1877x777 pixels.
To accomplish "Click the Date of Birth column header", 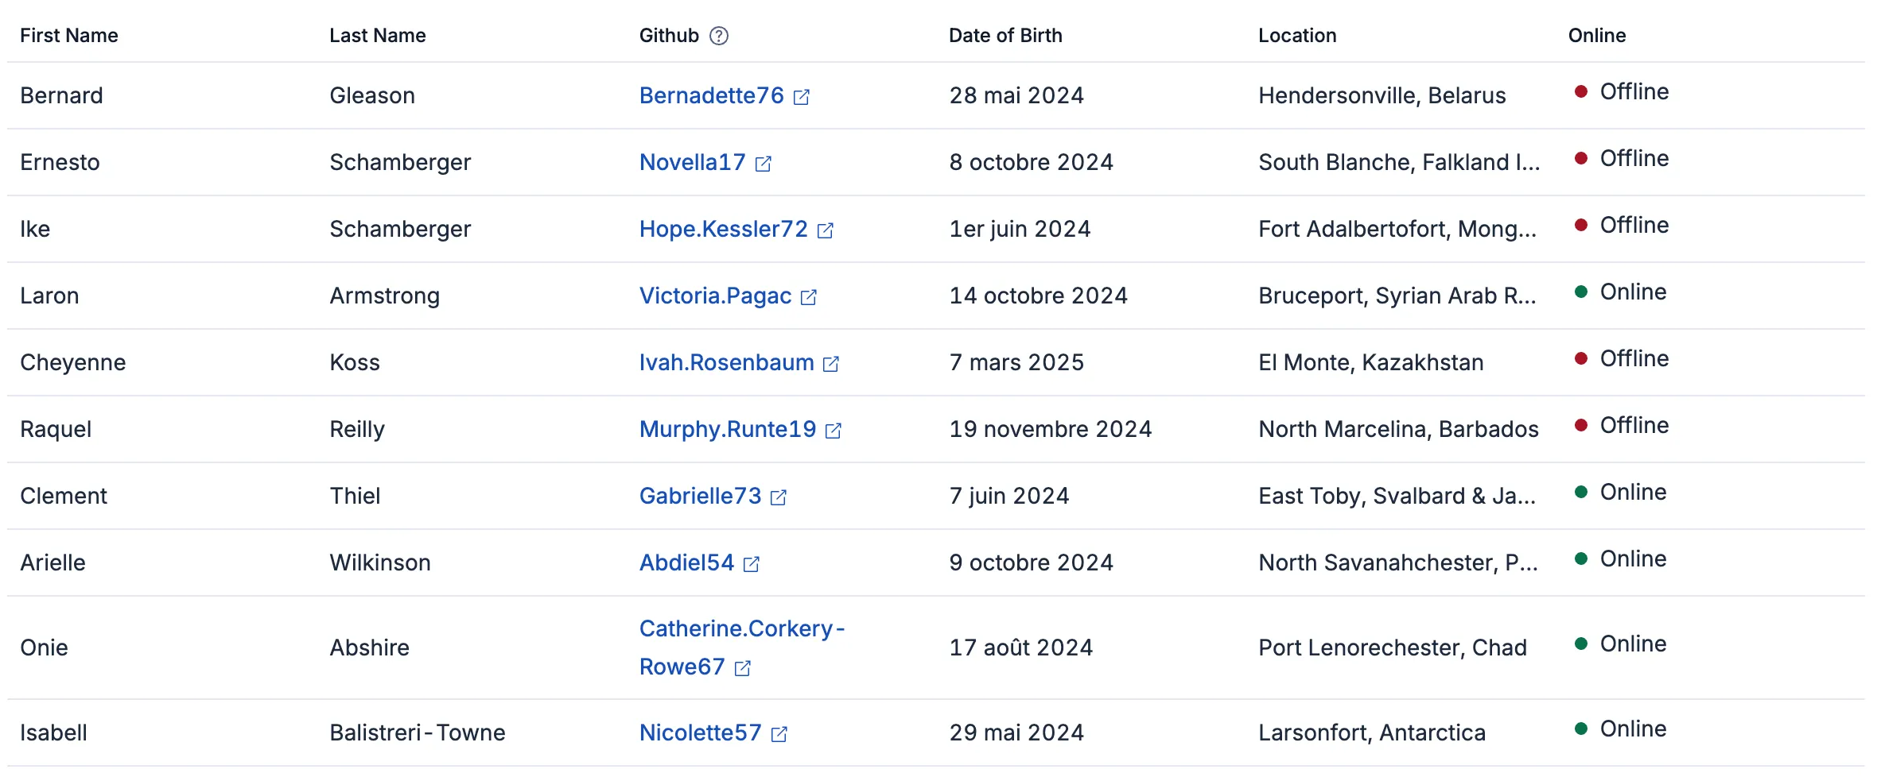I will click(1005, 36).
